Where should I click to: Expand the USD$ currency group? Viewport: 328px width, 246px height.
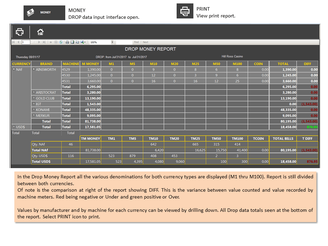(14, 126)
